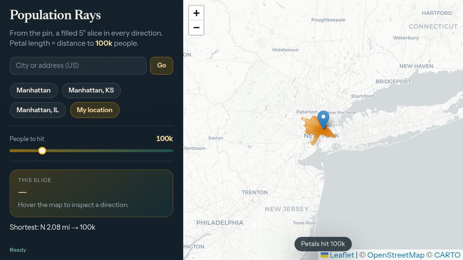Click the Poughkeepsie map label
The height and width of the screenshot is (260, 463).
pyautogui.click(x=328, y=20)
